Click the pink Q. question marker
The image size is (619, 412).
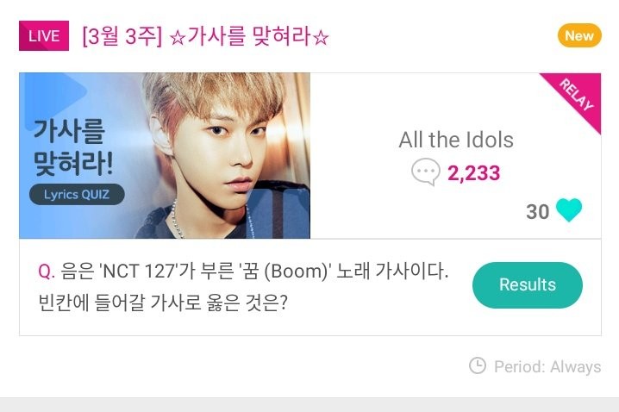point(47,272)
